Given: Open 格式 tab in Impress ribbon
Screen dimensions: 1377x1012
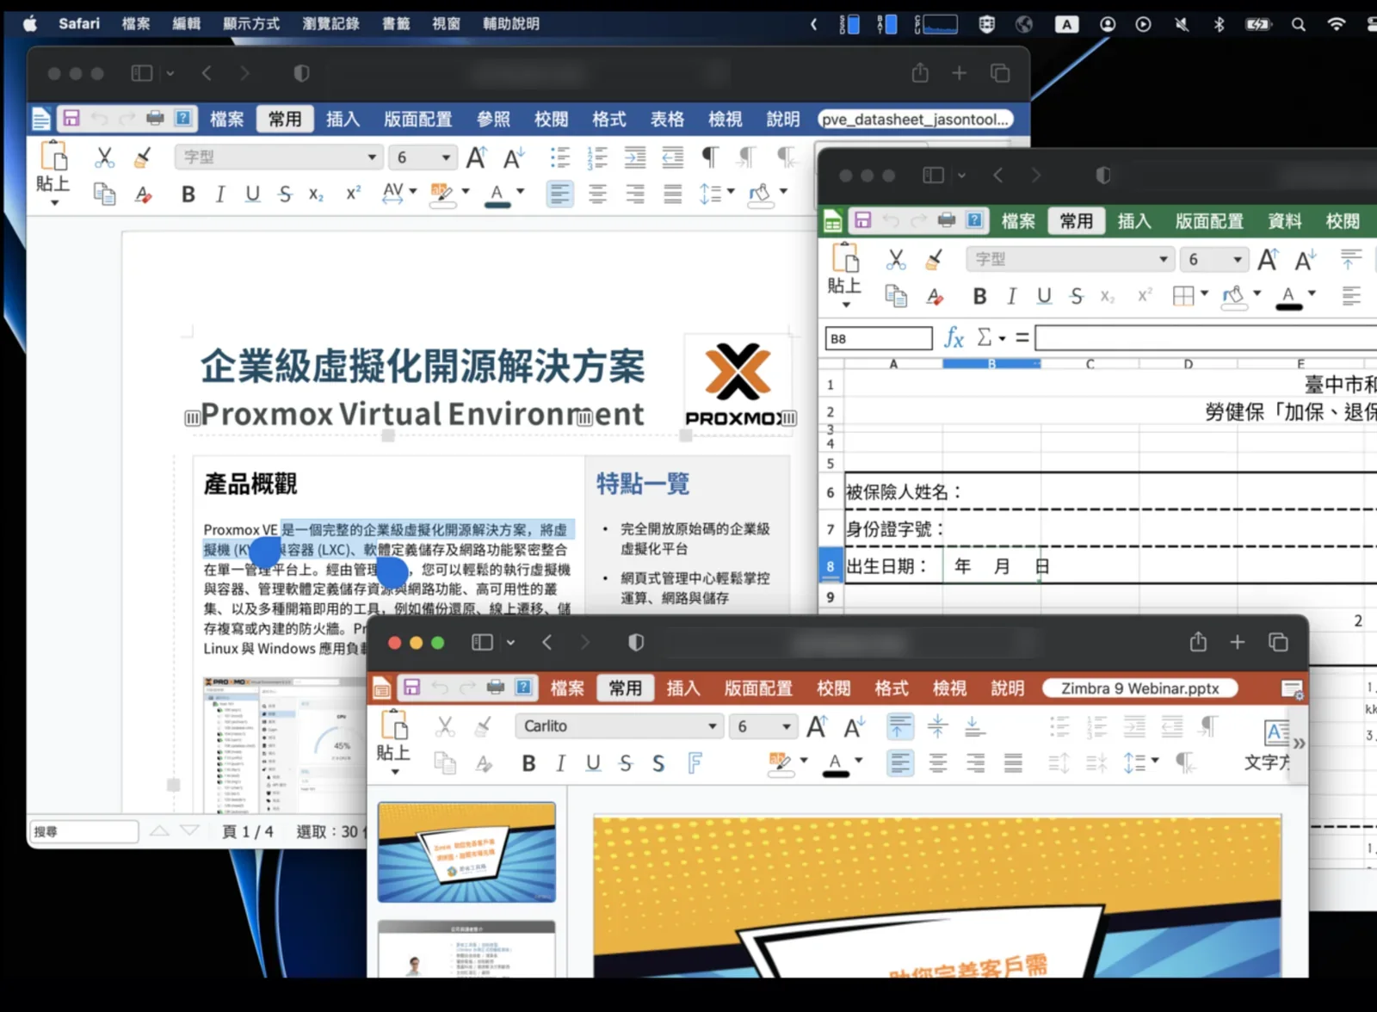Looking at the screenshot, I should pos(892,688).
